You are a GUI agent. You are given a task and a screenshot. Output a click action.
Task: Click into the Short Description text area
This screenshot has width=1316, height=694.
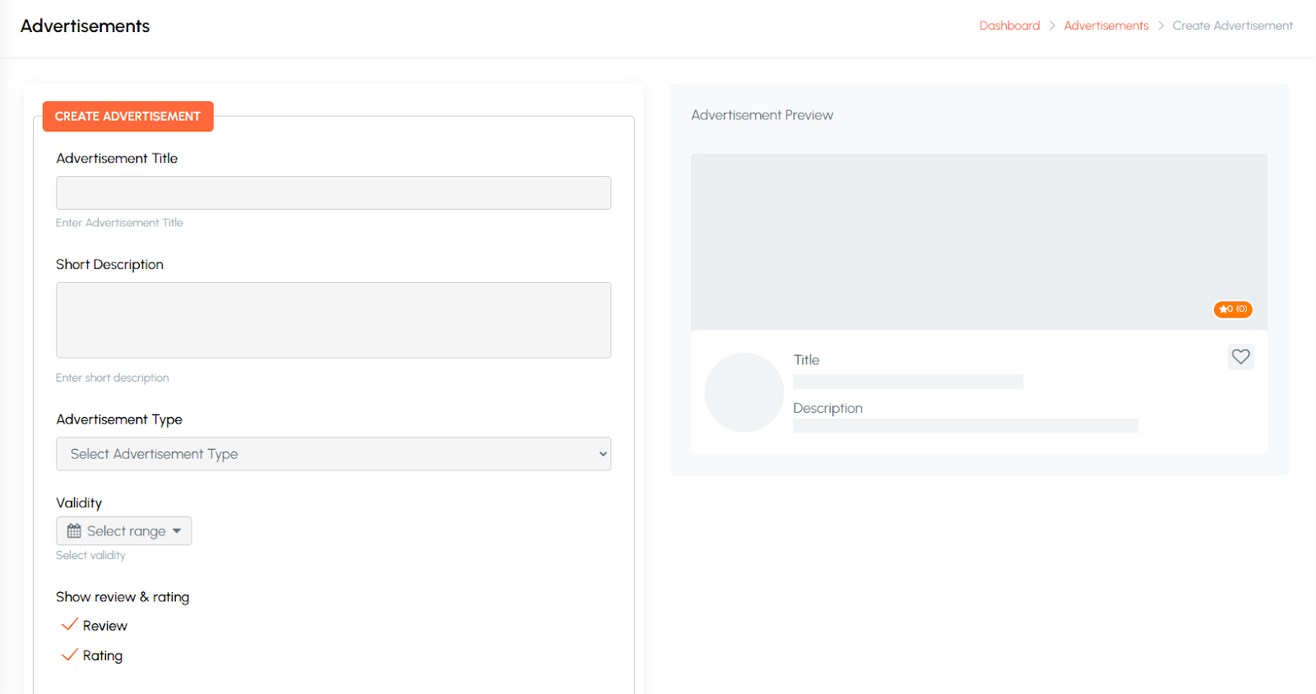(x=333, y=320)
